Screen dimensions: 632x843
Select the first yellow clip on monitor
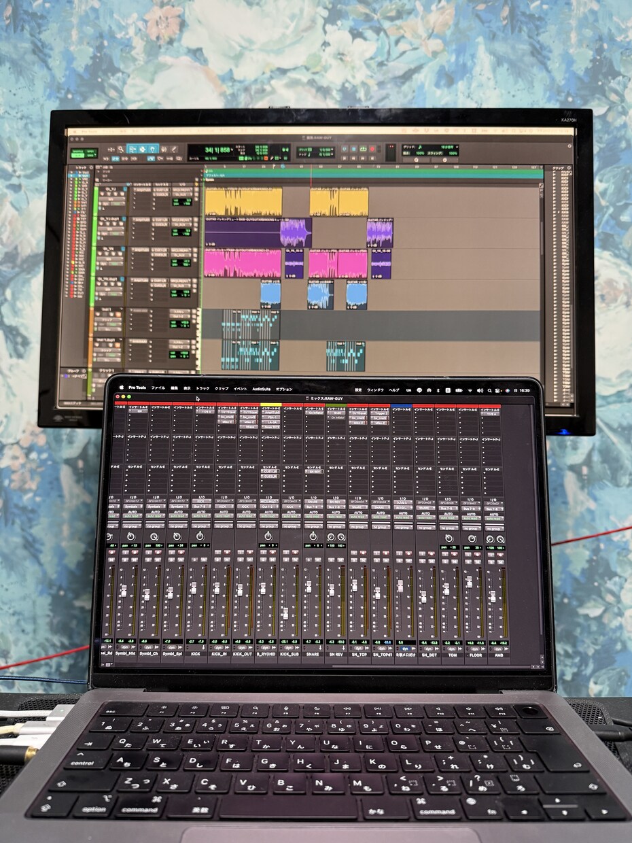point(243,202)
